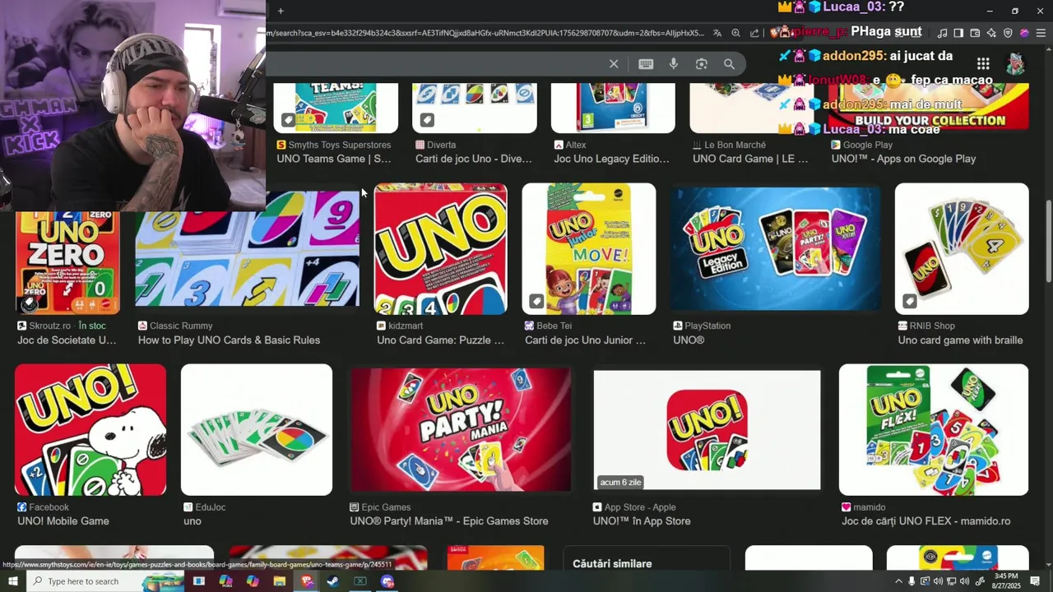This screenshot has height=592, width=1053.
Task: Open 'UNO Card Game' Le Bon Marché result
Action: point(750,159)
